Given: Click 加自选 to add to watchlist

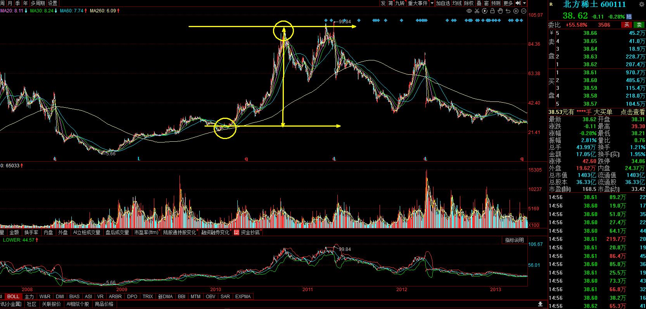Looking at the screenshot, I should click(443, 3).
